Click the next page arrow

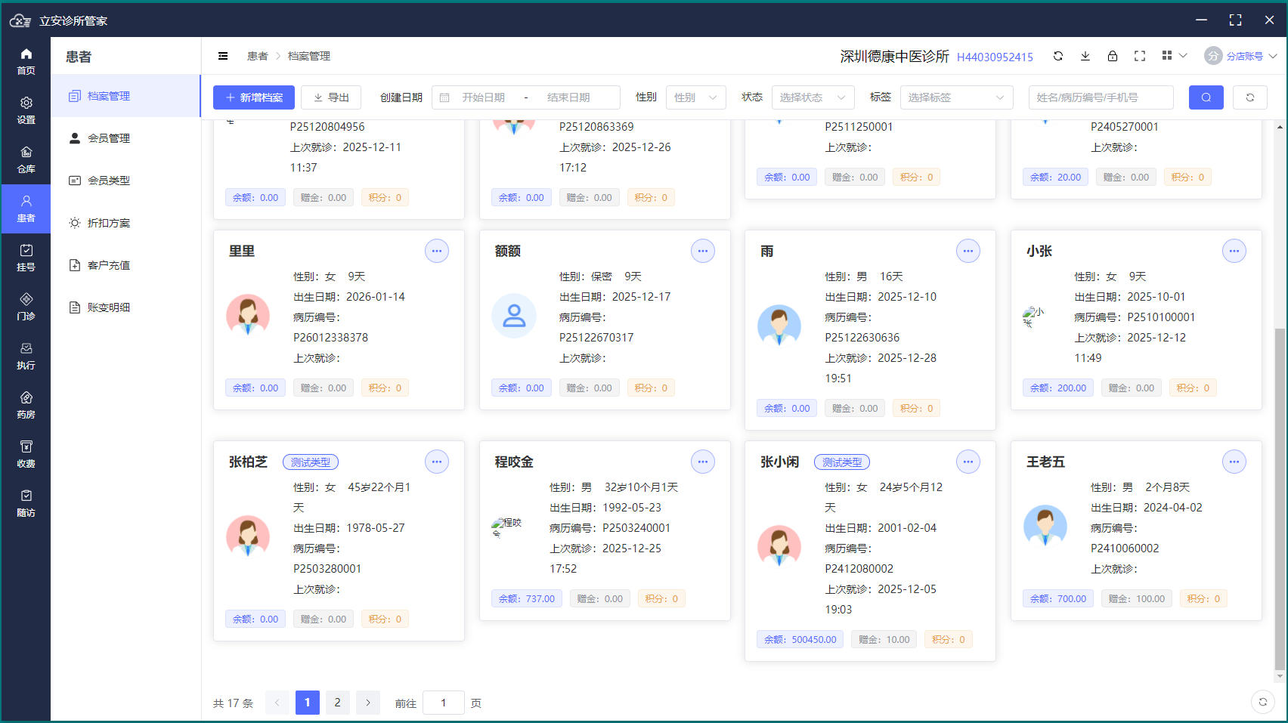point(368,703)
